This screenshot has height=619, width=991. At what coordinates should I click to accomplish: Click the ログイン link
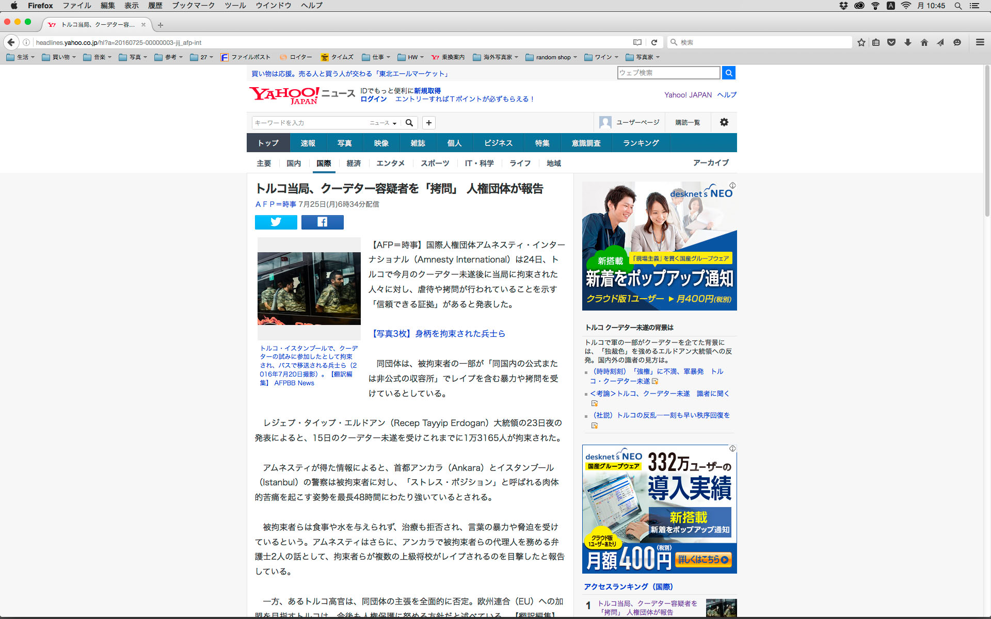point(373,99)
